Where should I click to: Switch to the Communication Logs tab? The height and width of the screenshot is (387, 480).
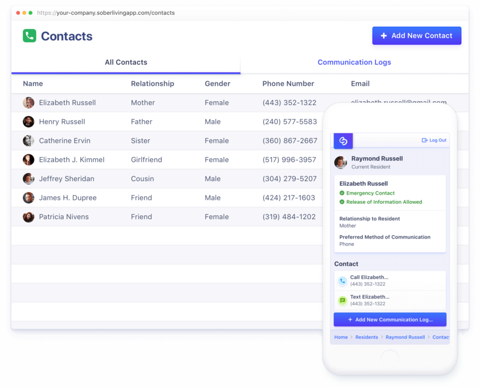[354, 62]
